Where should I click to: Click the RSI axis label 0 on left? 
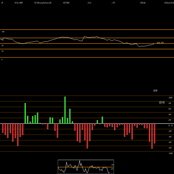[2, 60]
